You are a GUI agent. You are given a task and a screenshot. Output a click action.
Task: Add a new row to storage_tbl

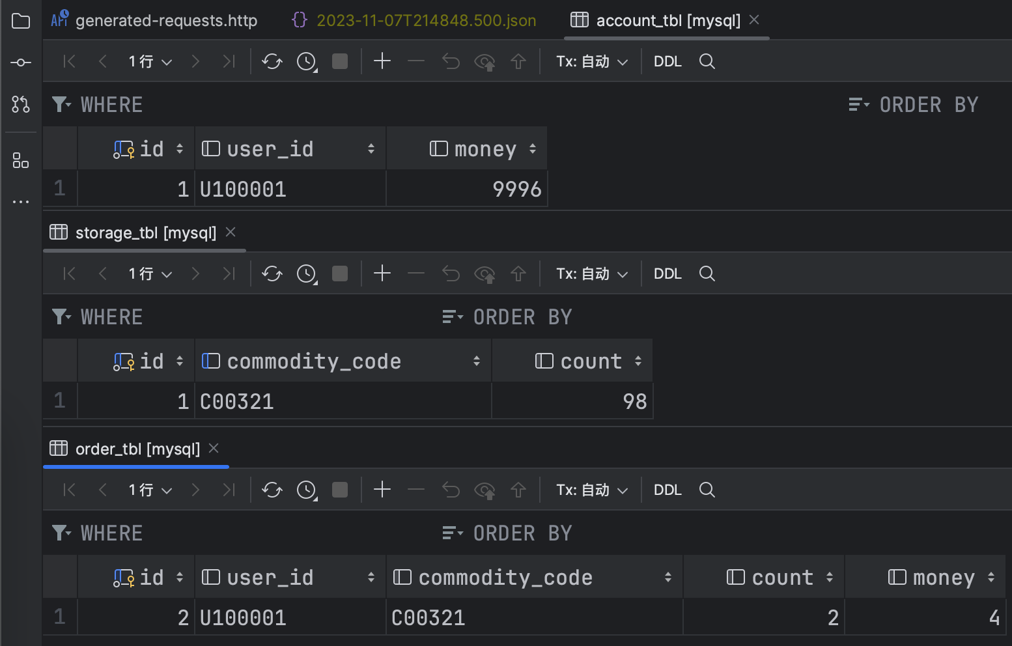382,274
